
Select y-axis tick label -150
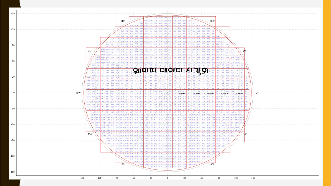pos(13,172)
